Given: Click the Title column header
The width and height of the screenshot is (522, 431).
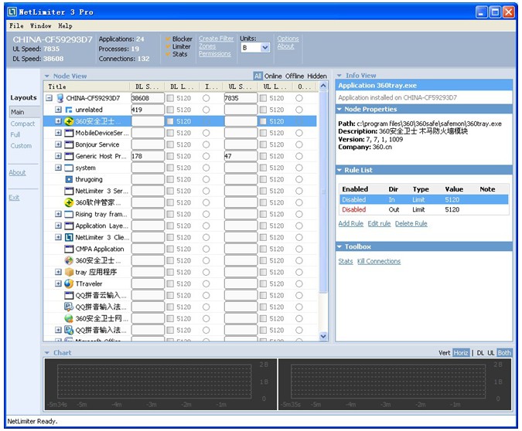Looking at the screenshot, I should (87, 87).
